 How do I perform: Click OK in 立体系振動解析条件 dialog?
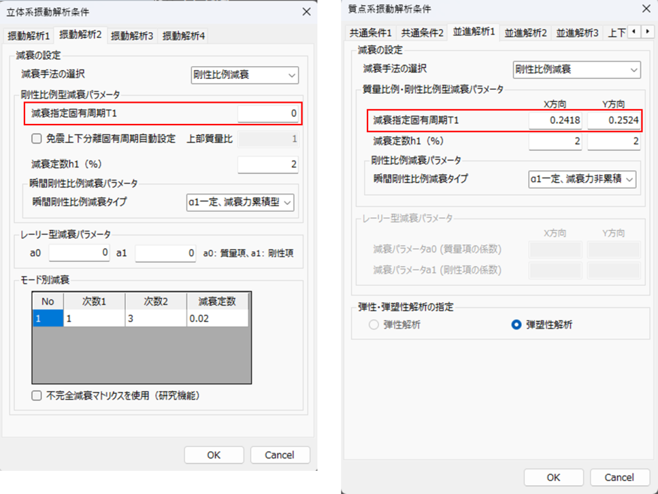click(214, 455)
